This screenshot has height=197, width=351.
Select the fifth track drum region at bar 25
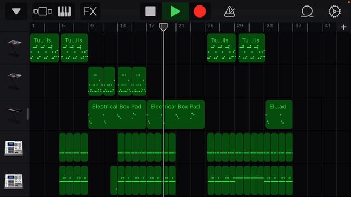tap(211, 181)
